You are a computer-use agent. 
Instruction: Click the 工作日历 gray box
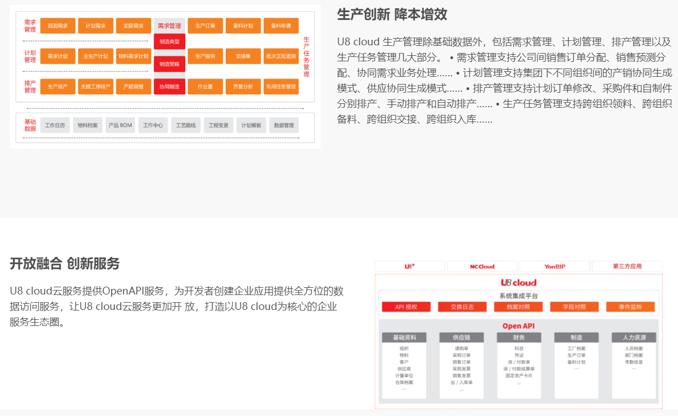coord(55,125)
